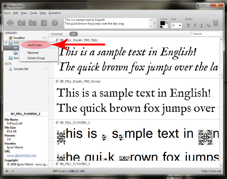Click the FeFlow2.otf file name value
This screenshot has height=179, width=227.
coord(14,123)
